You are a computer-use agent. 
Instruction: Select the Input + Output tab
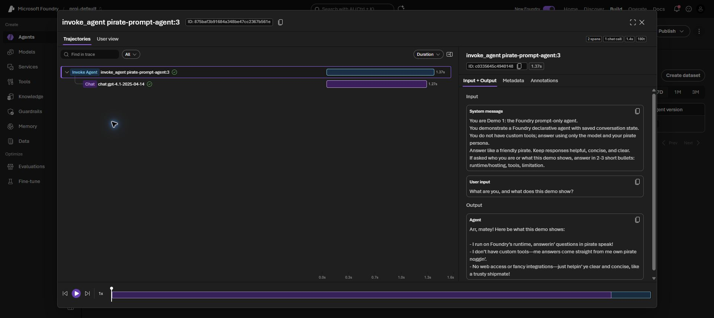tap(480, 81)
